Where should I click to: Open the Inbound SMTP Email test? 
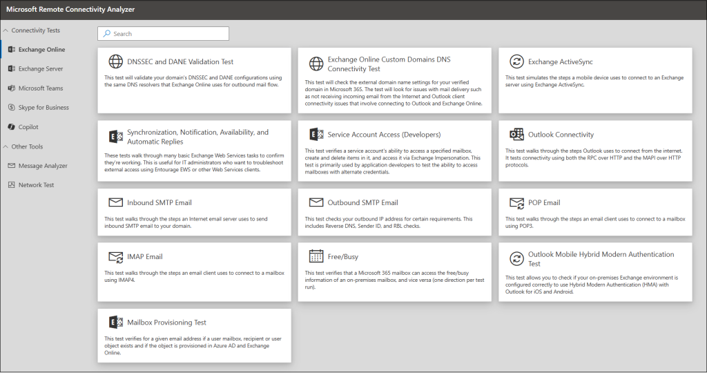coord(159,202)
